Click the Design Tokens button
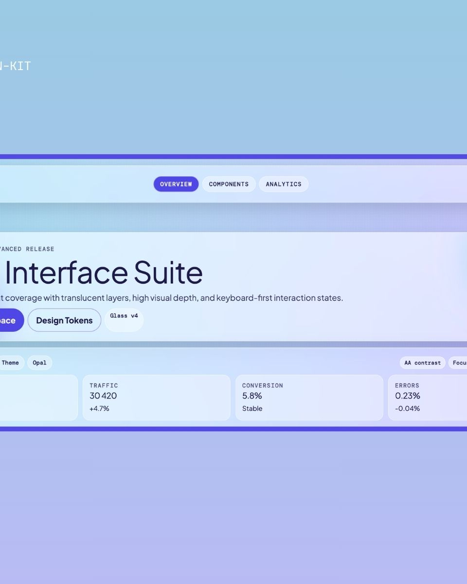 64,320
